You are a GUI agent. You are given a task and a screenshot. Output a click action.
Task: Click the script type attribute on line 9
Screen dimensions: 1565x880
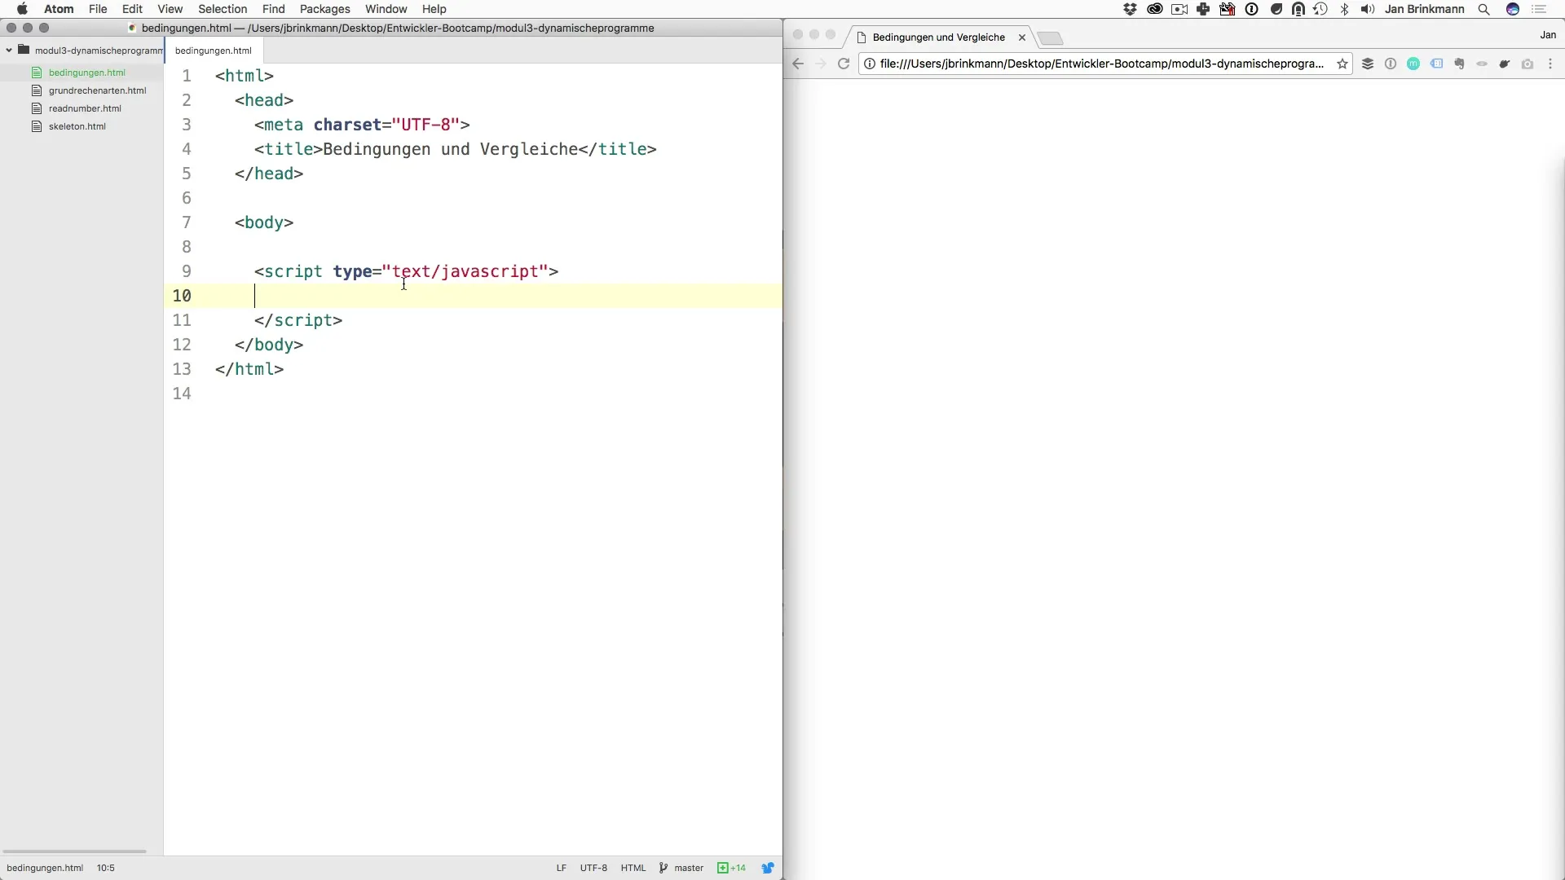pyautogui.click(x=352, y=271)
